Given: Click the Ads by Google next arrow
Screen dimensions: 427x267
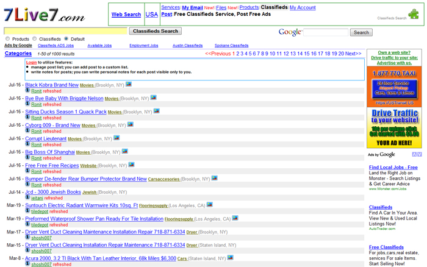Looking at the screenshot, I should [420, 154].
